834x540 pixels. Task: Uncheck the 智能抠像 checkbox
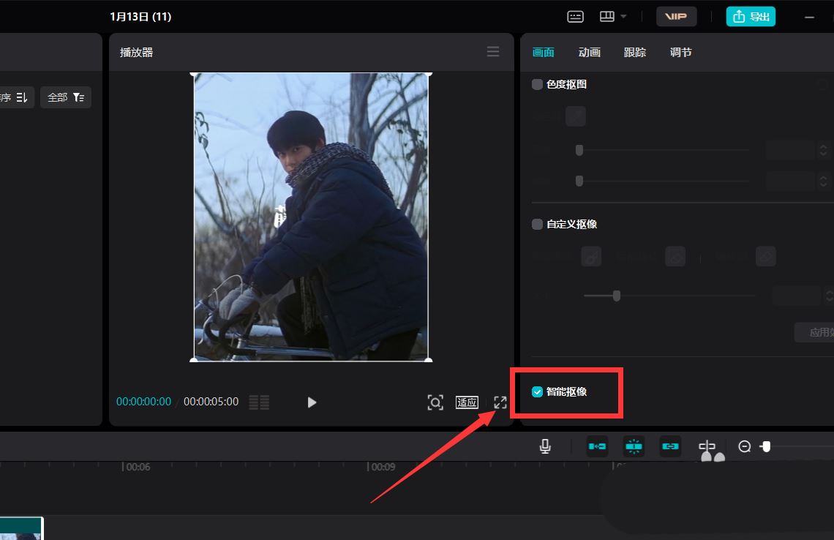pyautogui.click(x=537, y=391)
